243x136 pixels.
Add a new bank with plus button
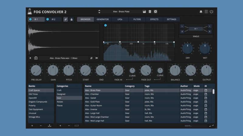click(x=32, y=126)
